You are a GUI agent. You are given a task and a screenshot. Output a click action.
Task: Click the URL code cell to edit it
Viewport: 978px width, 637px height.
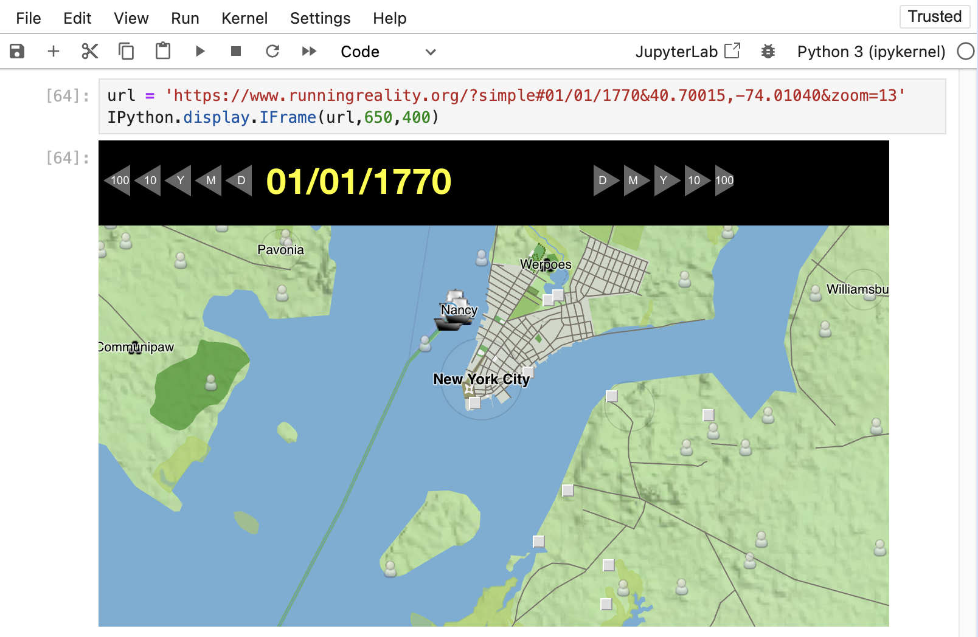(426, 95)
